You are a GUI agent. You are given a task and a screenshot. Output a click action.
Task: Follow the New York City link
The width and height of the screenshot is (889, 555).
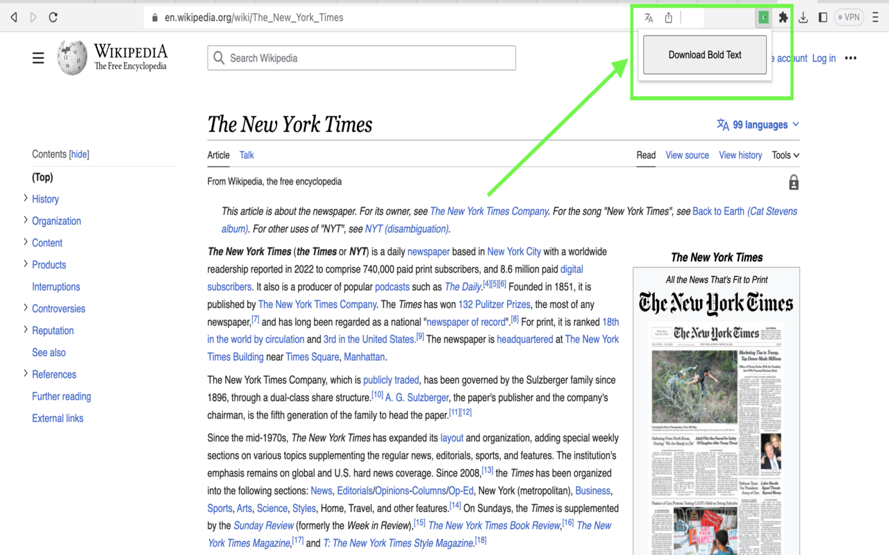coord(514,251)
